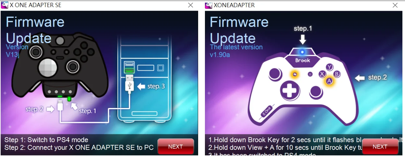Click the Y button on the white controller
The image size is (405, 156).
(329, 67)
